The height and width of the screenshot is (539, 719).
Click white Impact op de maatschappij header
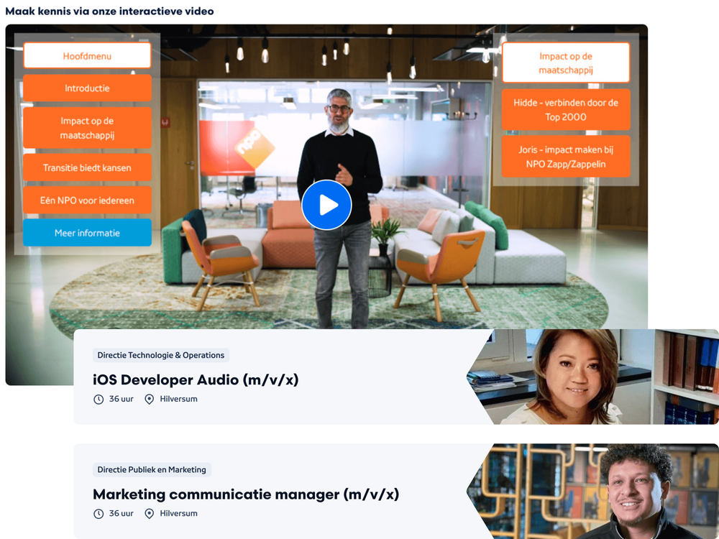click(x=566, y=63)
